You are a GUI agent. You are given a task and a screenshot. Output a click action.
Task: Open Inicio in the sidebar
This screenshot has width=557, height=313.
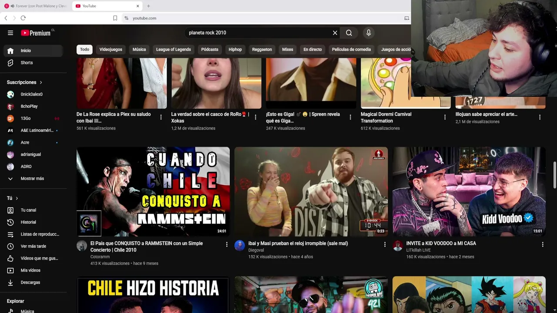coord(34,50)
